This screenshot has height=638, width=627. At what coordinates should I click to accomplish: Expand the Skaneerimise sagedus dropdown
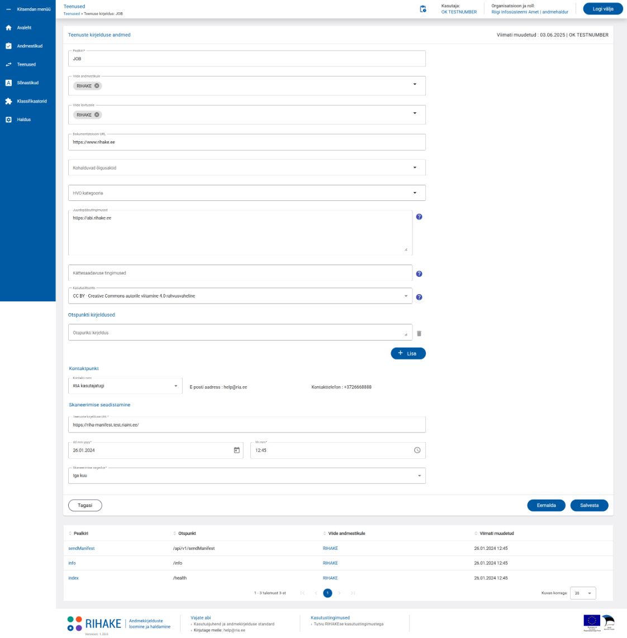coord(419,476)
